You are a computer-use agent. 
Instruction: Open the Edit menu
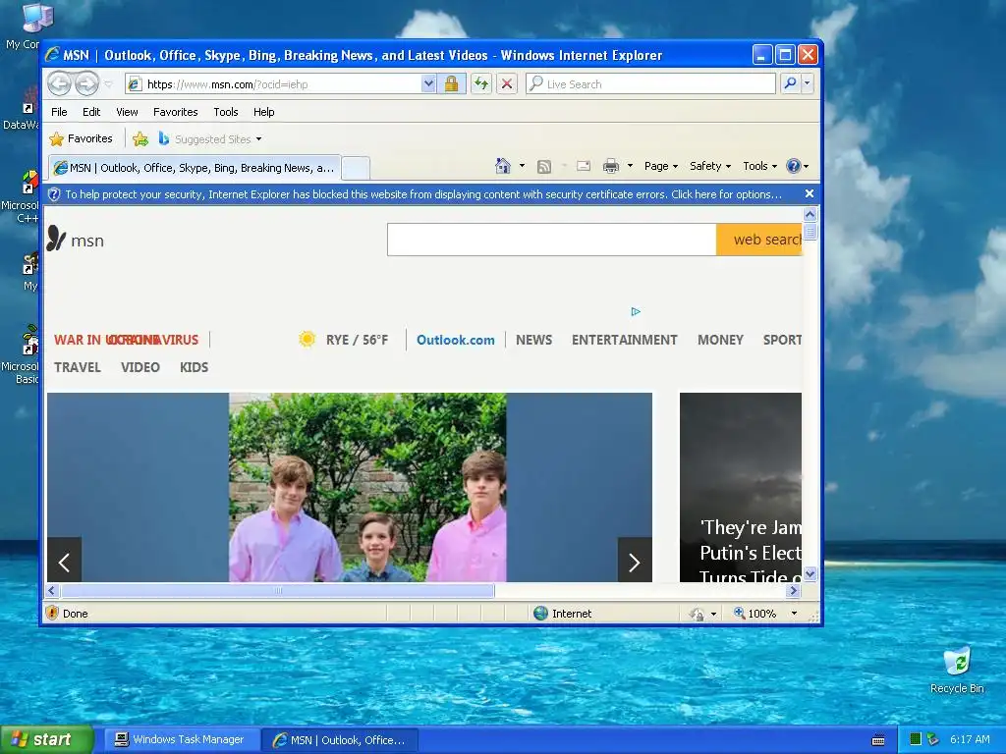click(x=91, y=112)
